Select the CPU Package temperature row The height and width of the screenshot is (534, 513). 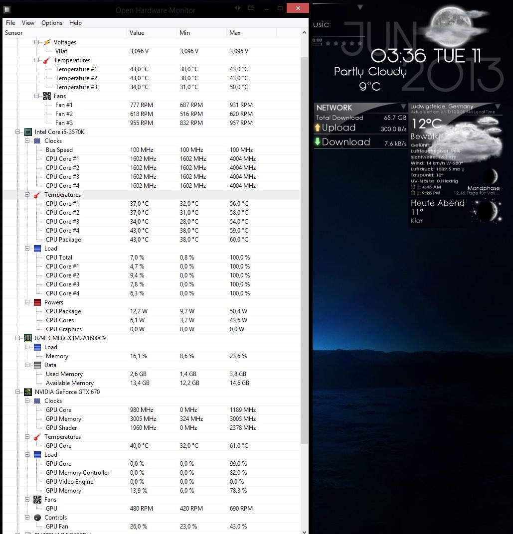coord(152,240)
